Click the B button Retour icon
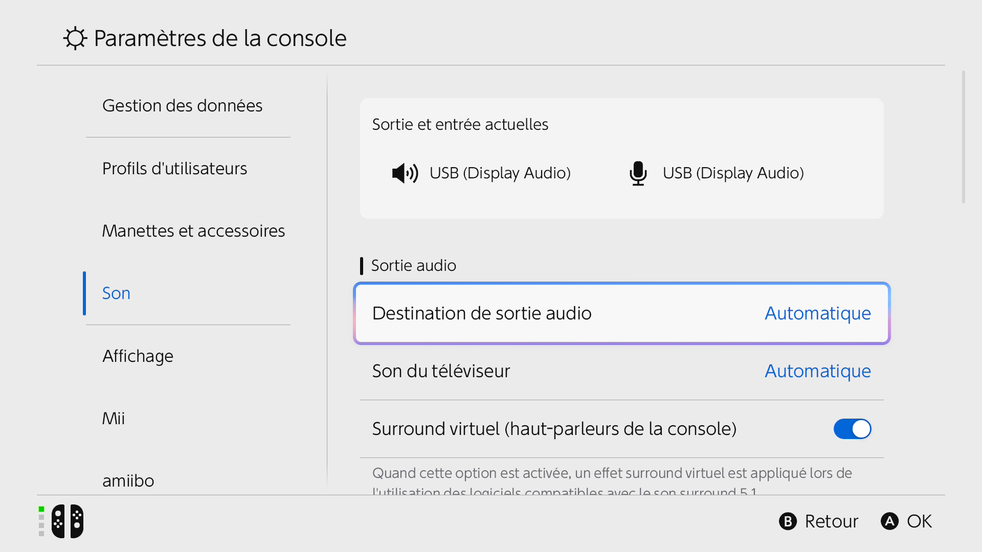The image size is (982, 552). 788,521
